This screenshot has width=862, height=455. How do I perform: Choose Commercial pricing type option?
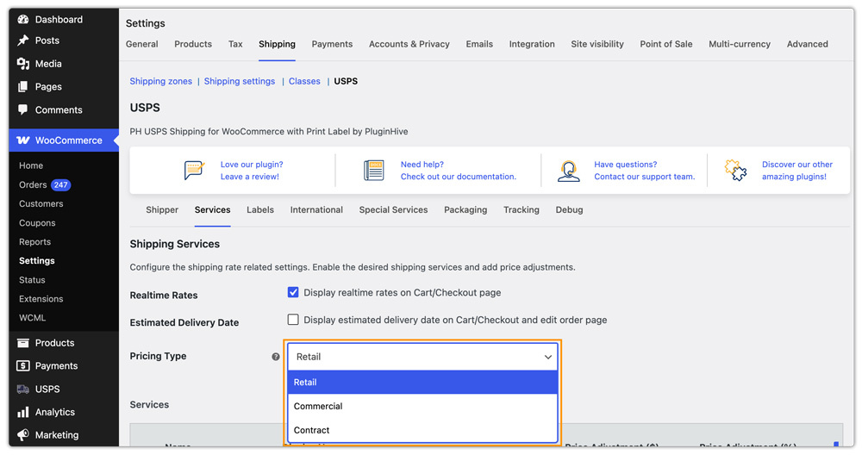coord(422,407)
